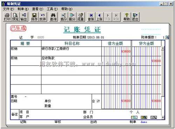Screen dimensions: 175x129
Task: Discard changes with 放弃 icon
Action: [x=43, y=17]
